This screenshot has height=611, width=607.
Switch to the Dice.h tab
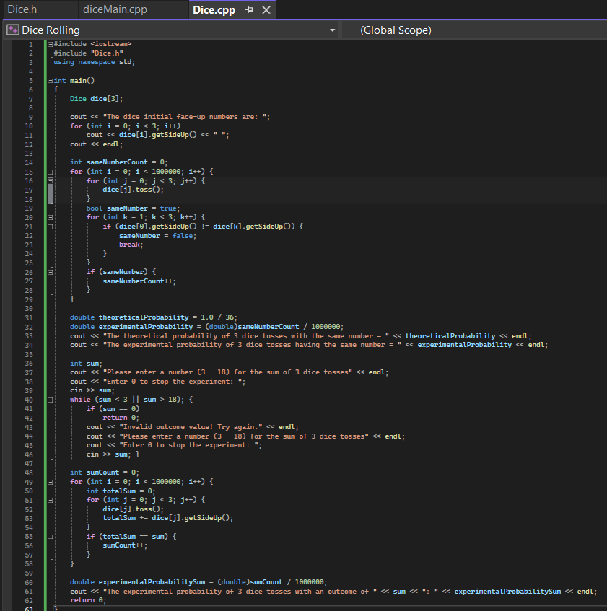22,9
